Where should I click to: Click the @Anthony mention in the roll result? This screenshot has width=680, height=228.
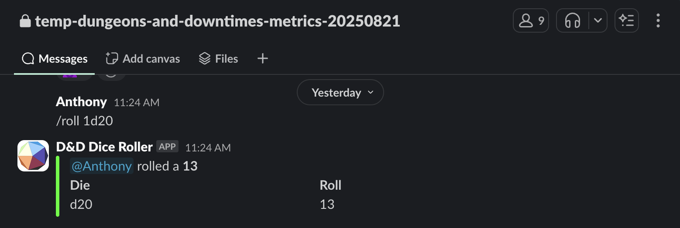[102, 166]
